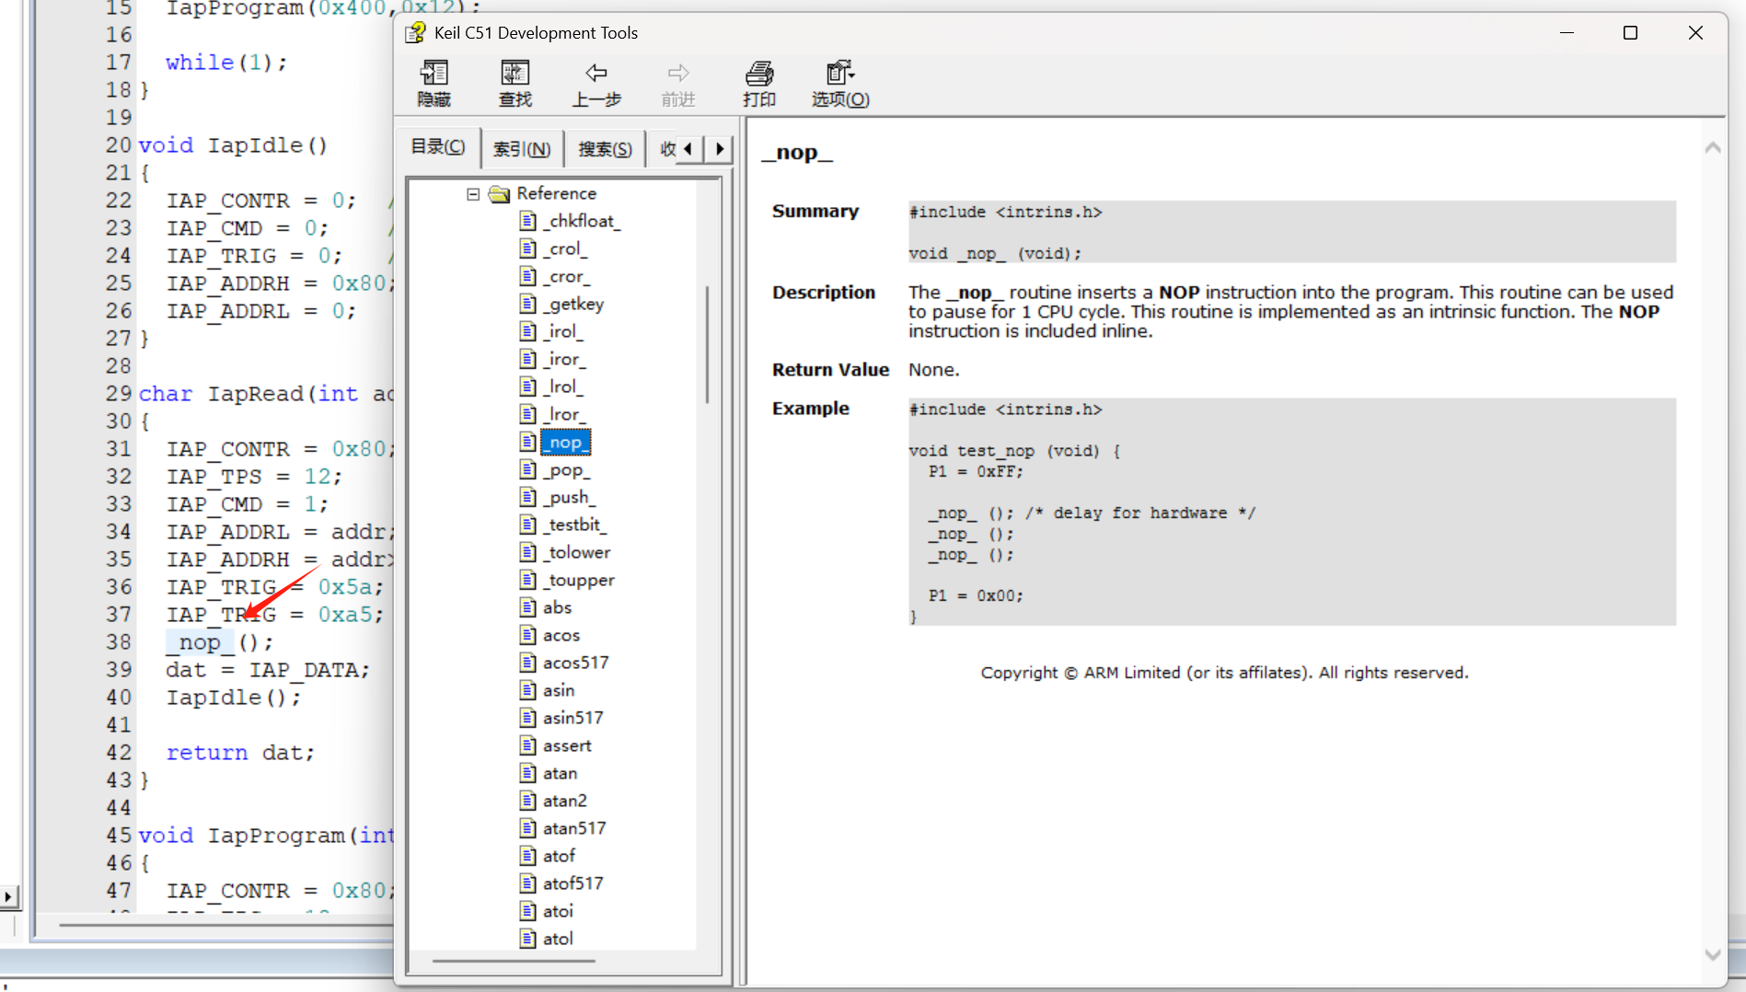Click the Print (打印) toolbar icon
The height and width of the screenshot is (992, 1746).
[759, 74]
